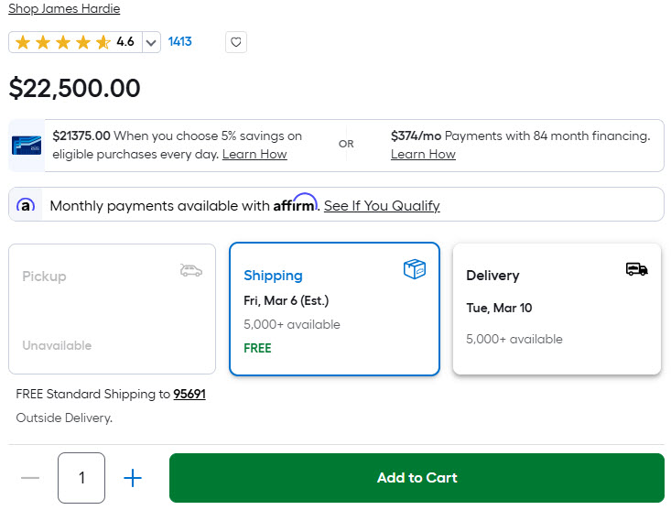Click the pickup car icon
Viewport: 671px width, 510px height.
[x=191, y=270]
